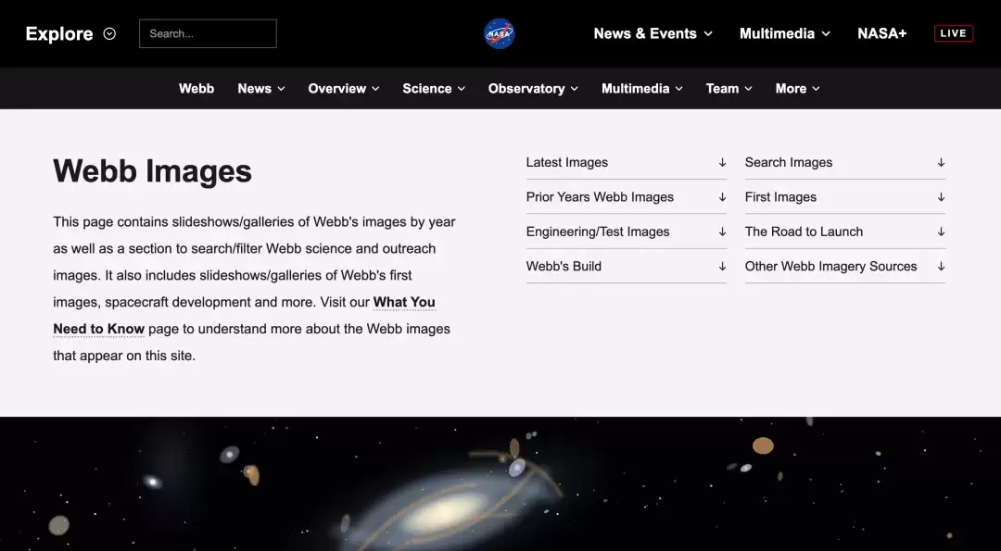Expand the Observatory submenu chevron
The width and height of the screenshot is (1001, 551).
(574, 89)
